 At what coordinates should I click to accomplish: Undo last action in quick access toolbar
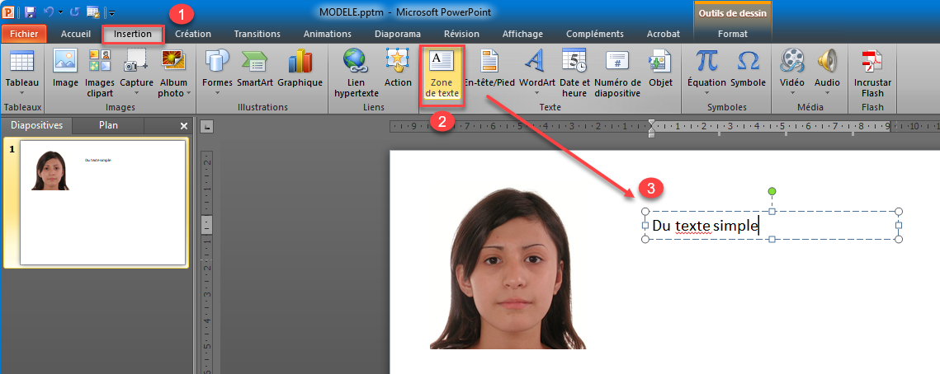click(x=49, y=12)
